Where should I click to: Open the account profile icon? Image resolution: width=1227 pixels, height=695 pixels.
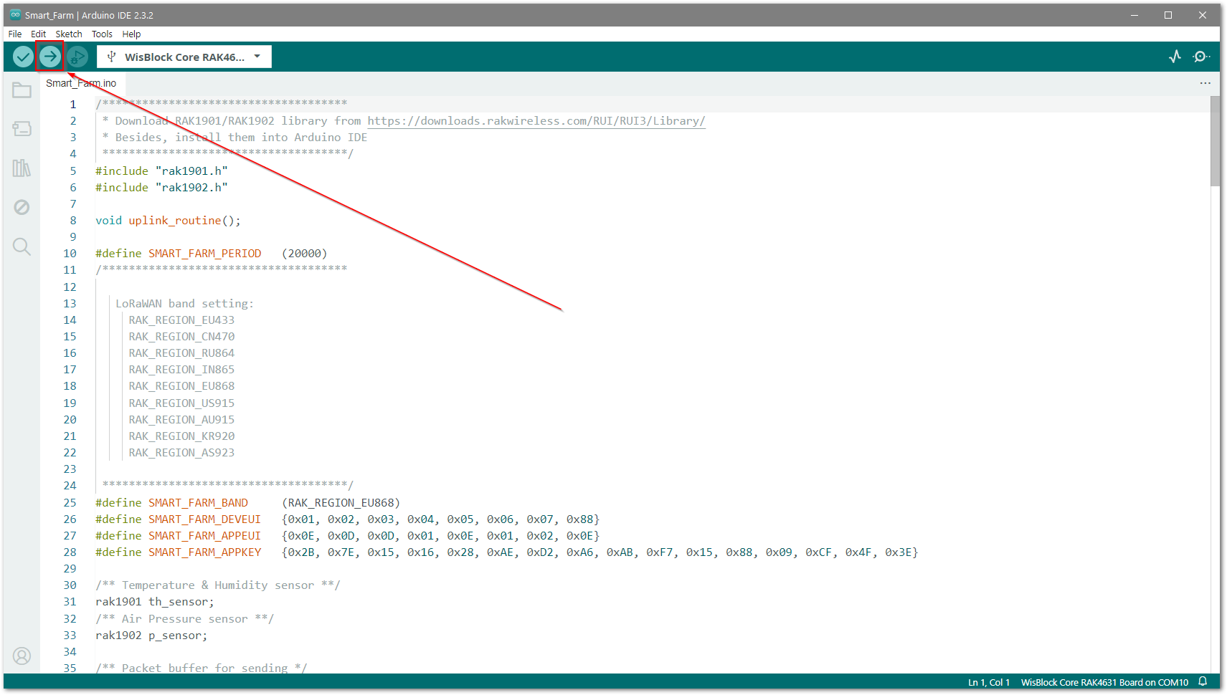point(22,656)
